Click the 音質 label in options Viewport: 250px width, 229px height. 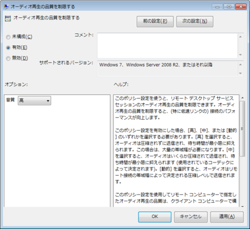point(11,100)
